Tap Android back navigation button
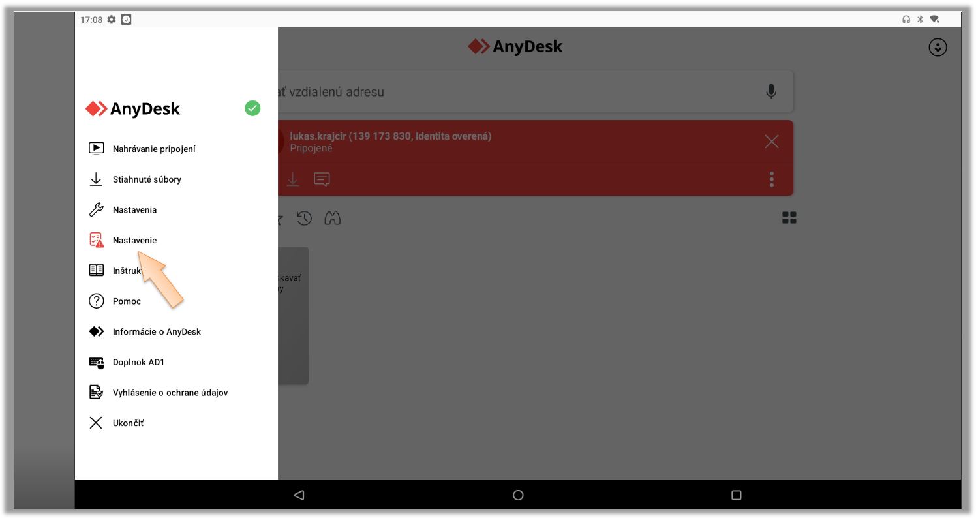The width and height of the screenshot is (976, 518). point(299,495)
